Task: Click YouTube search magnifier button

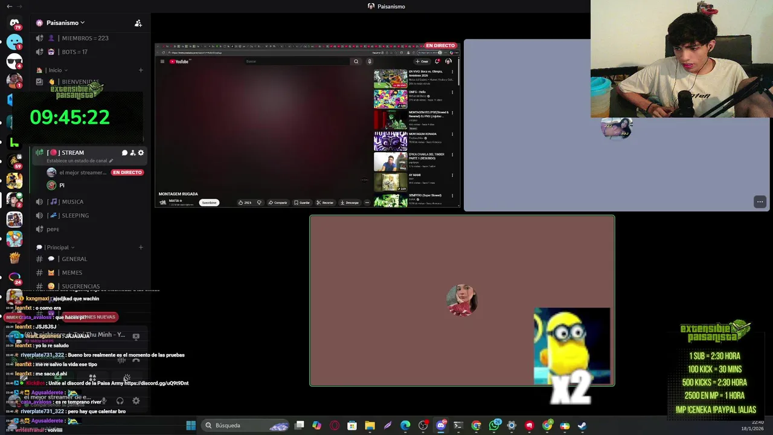Action: tap(356, 61)
